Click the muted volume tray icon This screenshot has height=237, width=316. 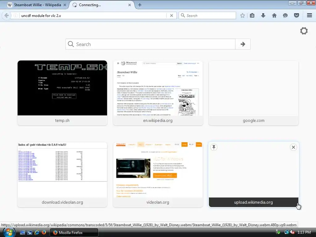[293, 232]
